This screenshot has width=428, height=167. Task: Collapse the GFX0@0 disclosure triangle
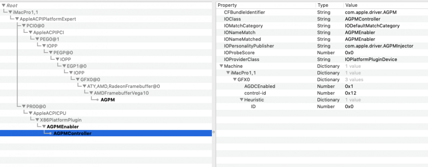tap(78, 79)
